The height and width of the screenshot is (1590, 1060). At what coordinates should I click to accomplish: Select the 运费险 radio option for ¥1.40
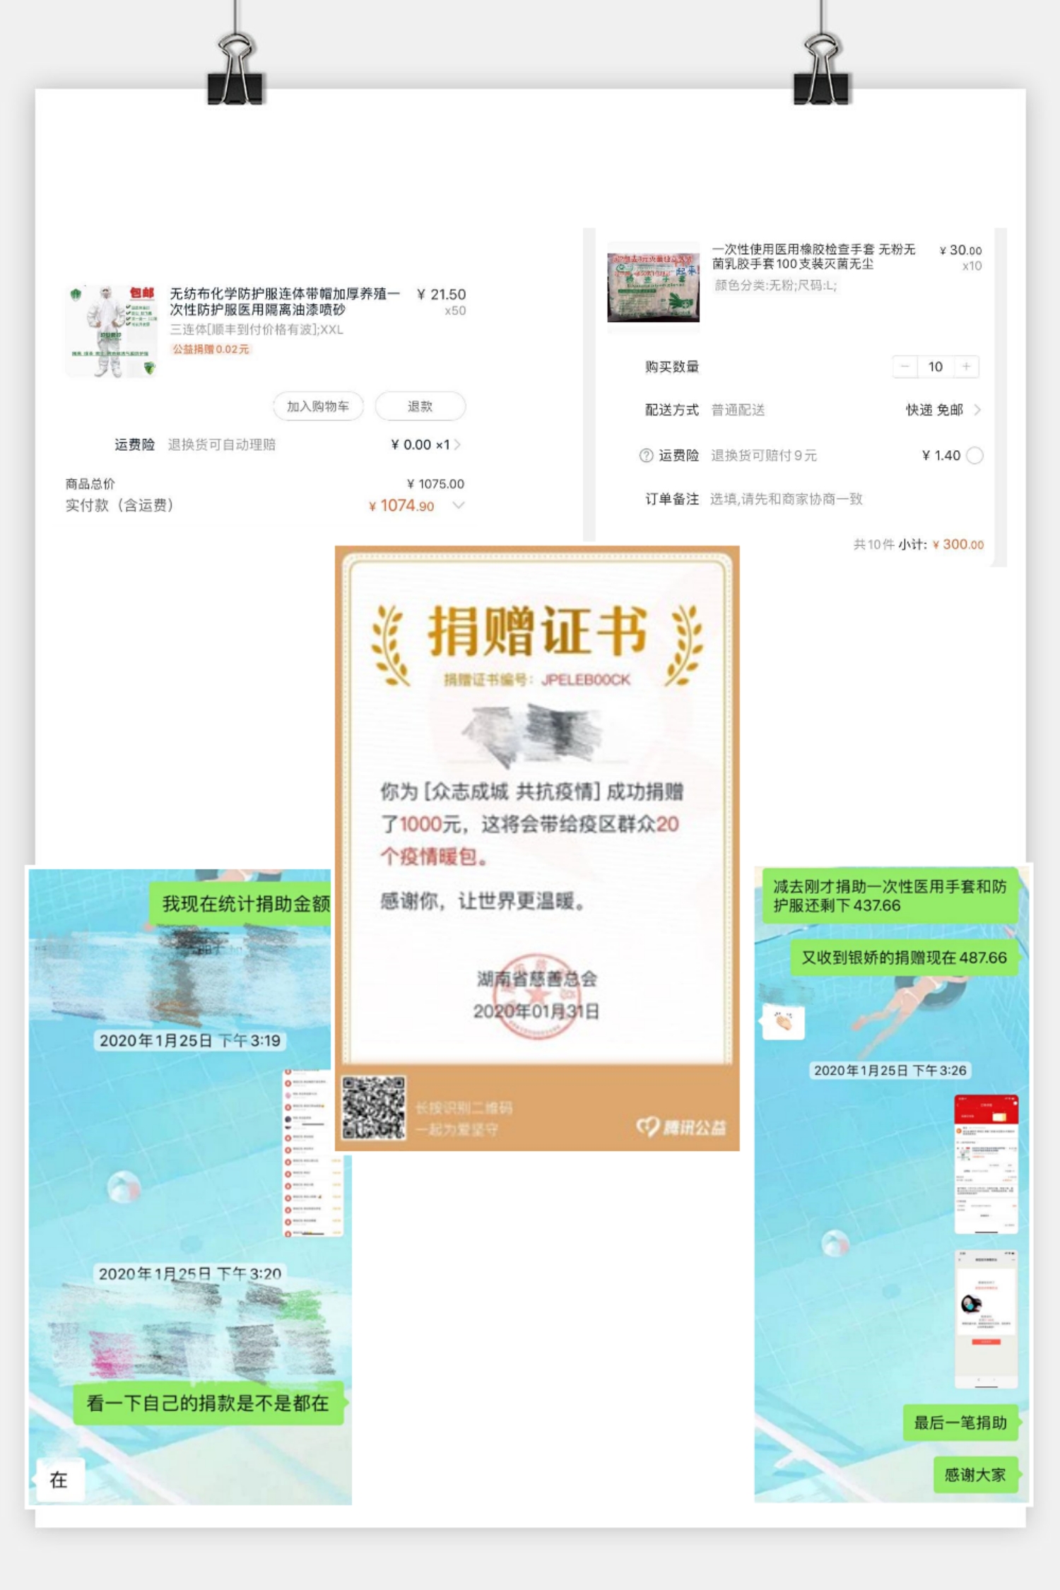click(x=974, y=456)
